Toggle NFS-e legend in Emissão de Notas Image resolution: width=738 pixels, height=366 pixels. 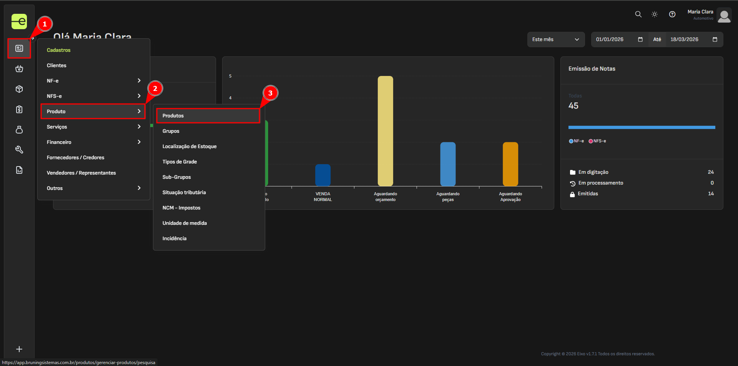pos(597,141)
